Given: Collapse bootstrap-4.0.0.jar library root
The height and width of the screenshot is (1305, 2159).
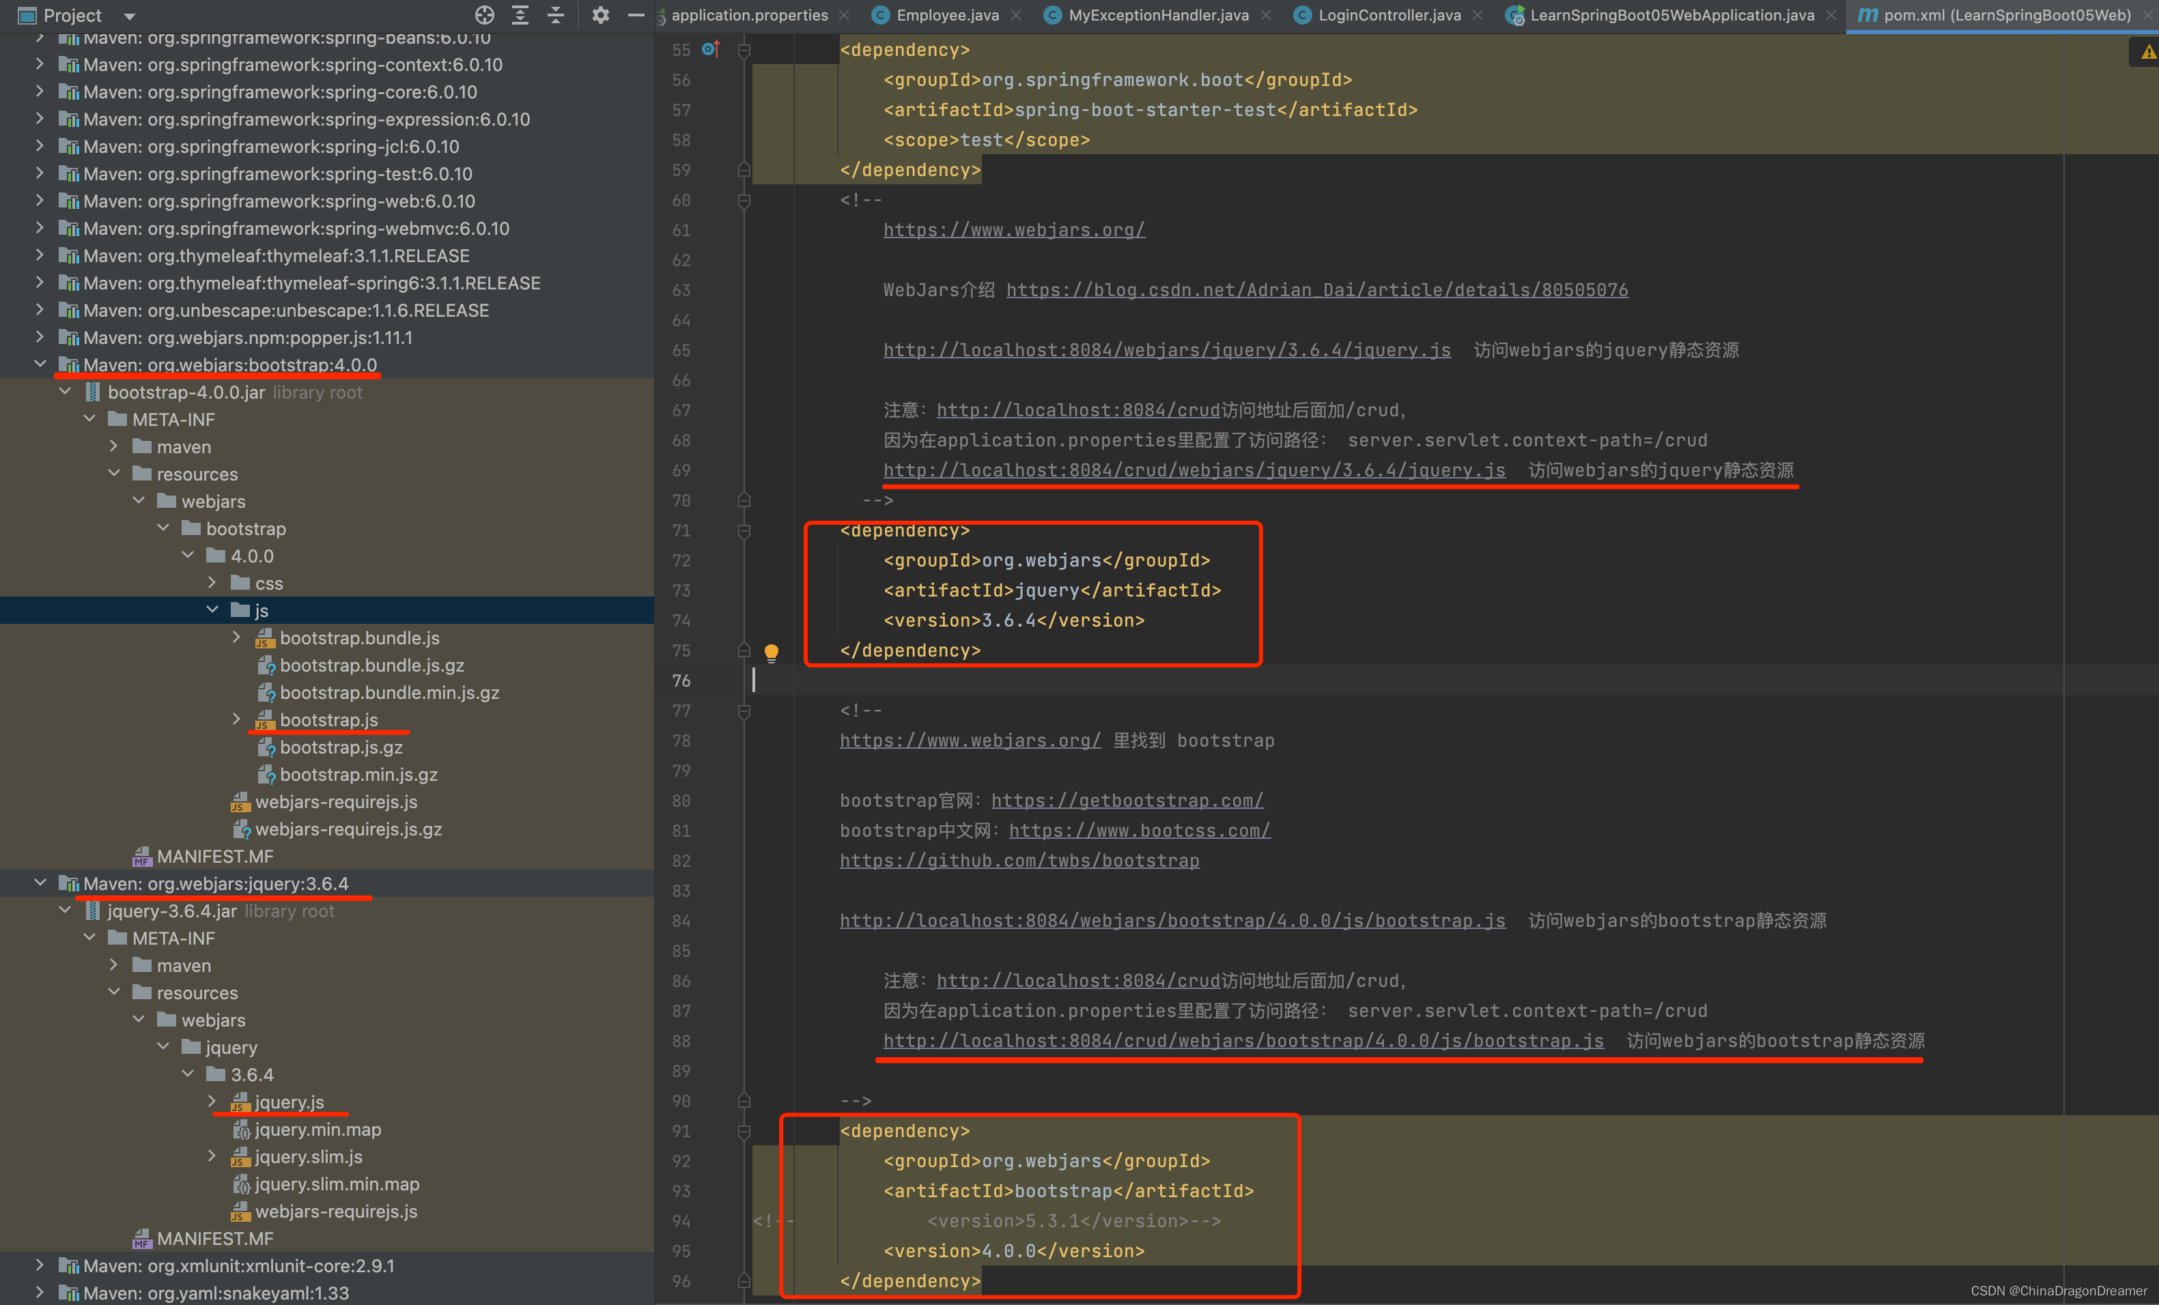Looking at the screenshot, I should pyautogui.click(x=65, y=392).
